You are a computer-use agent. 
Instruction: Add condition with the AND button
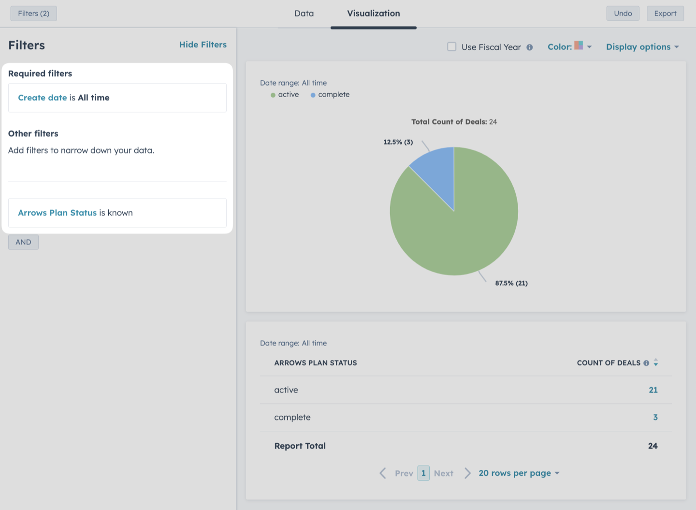tap(23, 242)
